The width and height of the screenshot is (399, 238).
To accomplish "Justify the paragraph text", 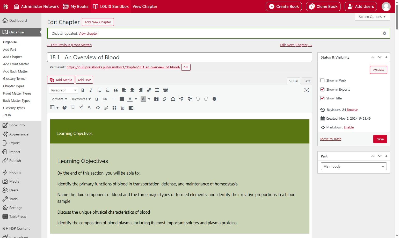I will [x=121, y=99].
